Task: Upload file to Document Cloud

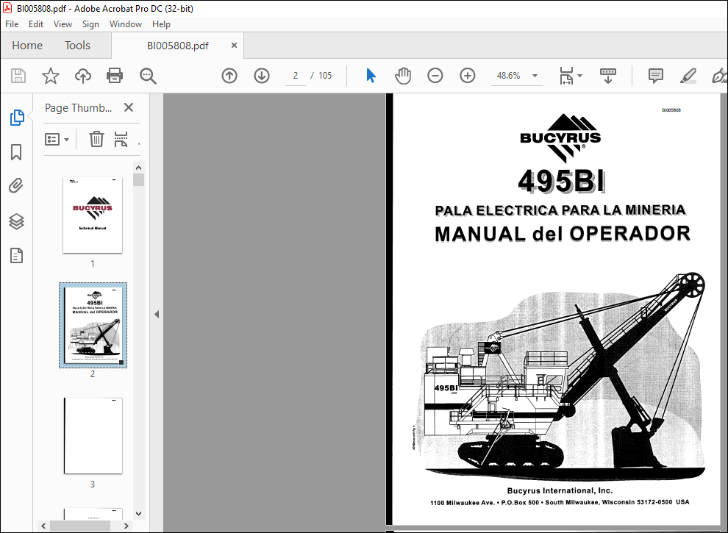Action: (x=82, y=76)
